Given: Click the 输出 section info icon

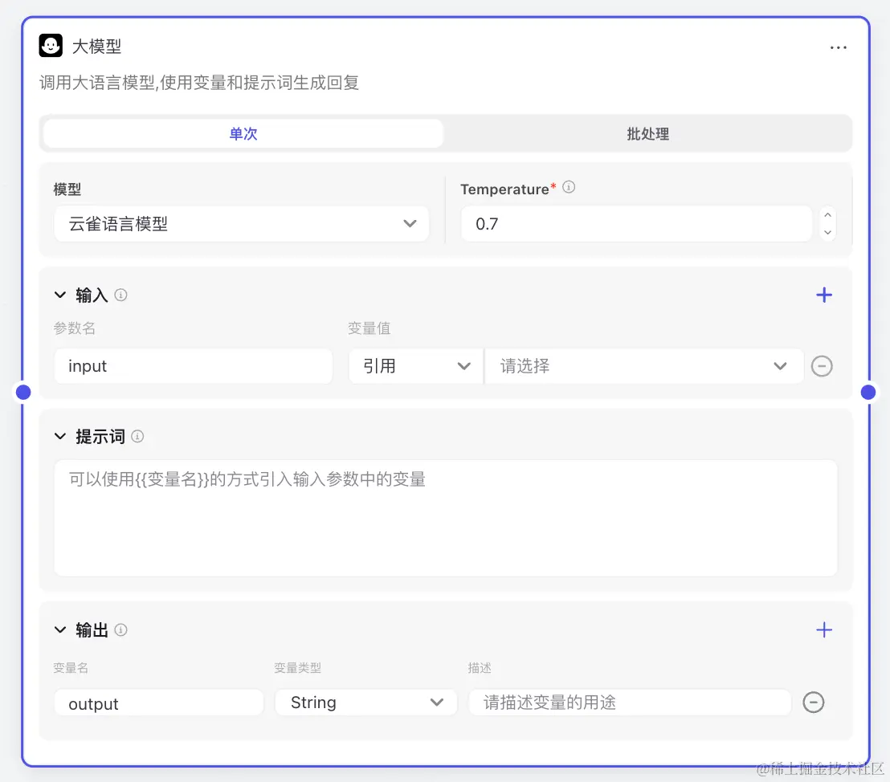Looking at the screenshot, I should [x=121, y=630].
